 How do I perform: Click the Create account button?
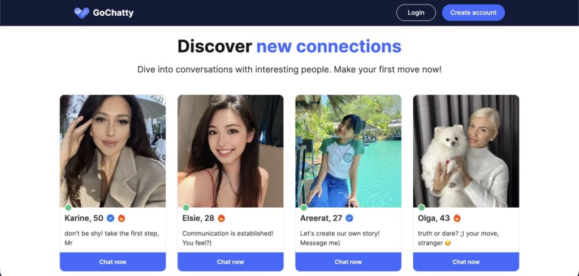click(x=473, y=12)
